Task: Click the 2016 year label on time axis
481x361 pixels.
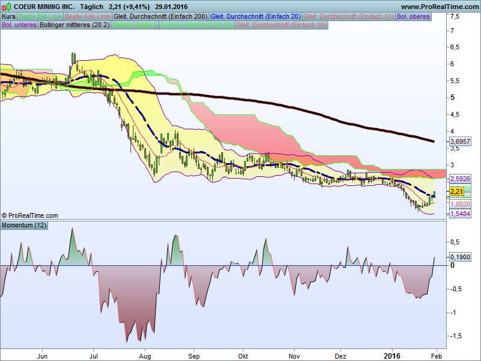Action: click(x=392, y=356)
